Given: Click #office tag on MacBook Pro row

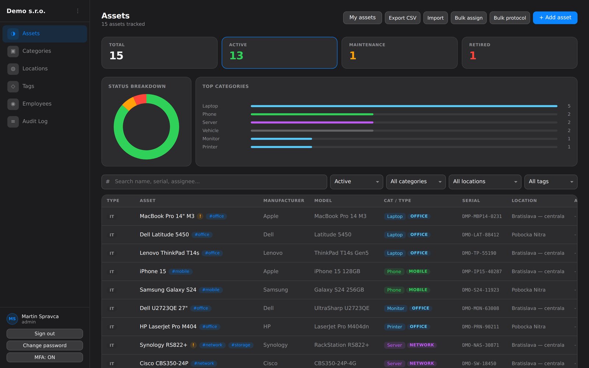Looking at the screenshot, I should [216, 216].
